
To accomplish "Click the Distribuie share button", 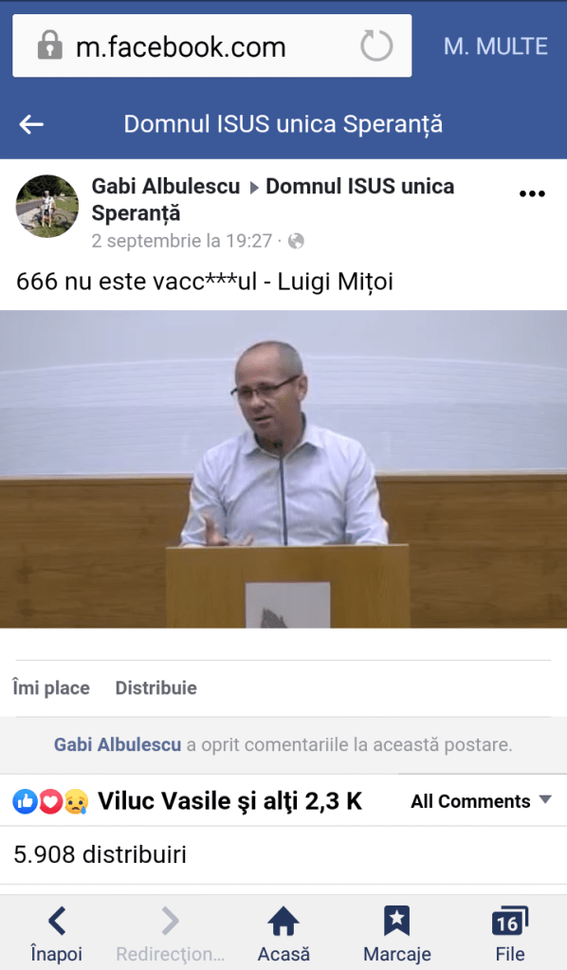I will pyautogui.click(x=155, y=687).
